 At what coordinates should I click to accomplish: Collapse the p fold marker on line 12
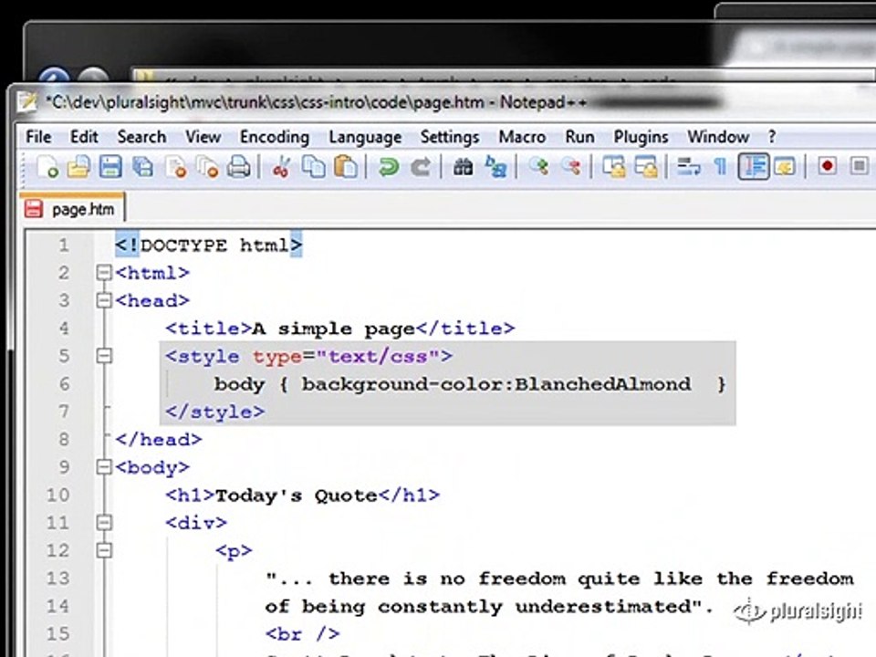click(104, 550)
